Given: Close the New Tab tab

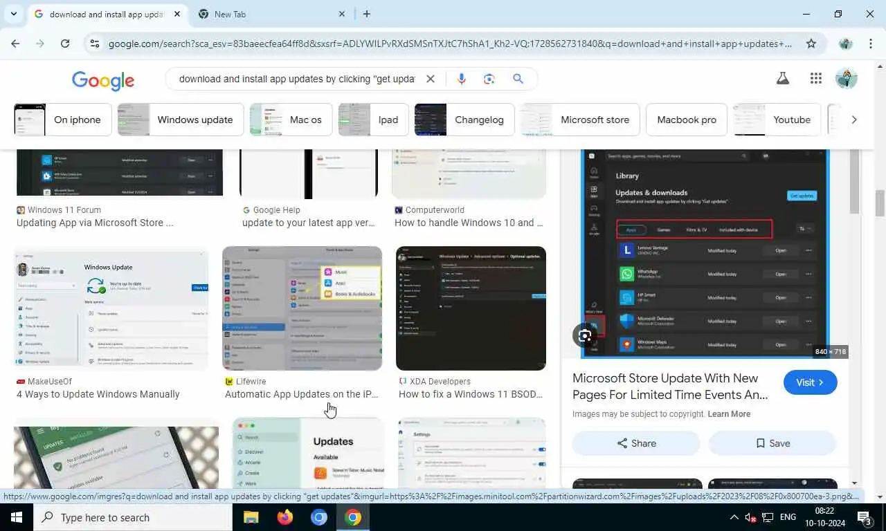Looking at the screenshot, I should tap(342, 14).
